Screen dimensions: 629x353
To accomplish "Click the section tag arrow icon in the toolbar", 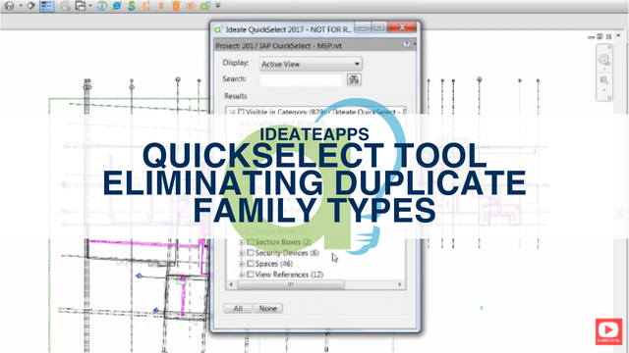I will [x=30, y=6].
